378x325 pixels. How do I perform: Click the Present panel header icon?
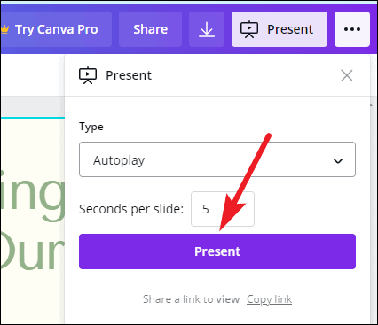(88, 75)
